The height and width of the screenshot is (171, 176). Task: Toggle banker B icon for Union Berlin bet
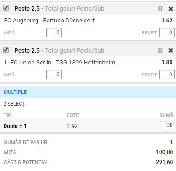click(x=160, y=50)
